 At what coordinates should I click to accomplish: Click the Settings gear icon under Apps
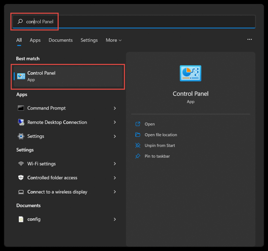tap(21, 136)
